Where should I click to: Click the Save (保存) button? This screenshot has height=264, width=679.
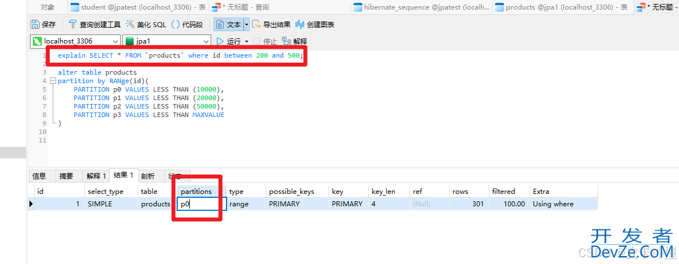pos(43,25)
